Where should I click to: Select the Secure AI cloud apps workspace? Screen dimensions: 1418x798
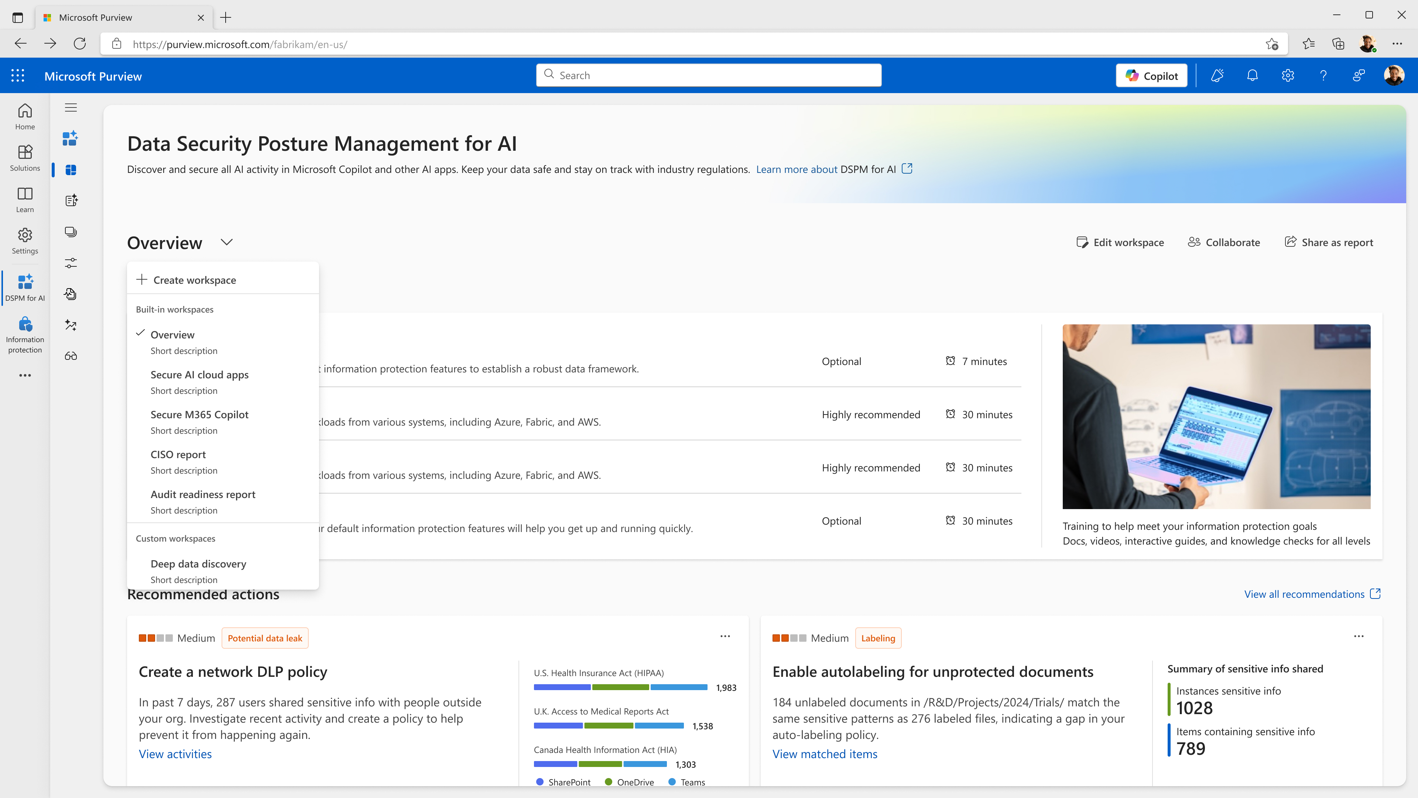click(223, 382)
